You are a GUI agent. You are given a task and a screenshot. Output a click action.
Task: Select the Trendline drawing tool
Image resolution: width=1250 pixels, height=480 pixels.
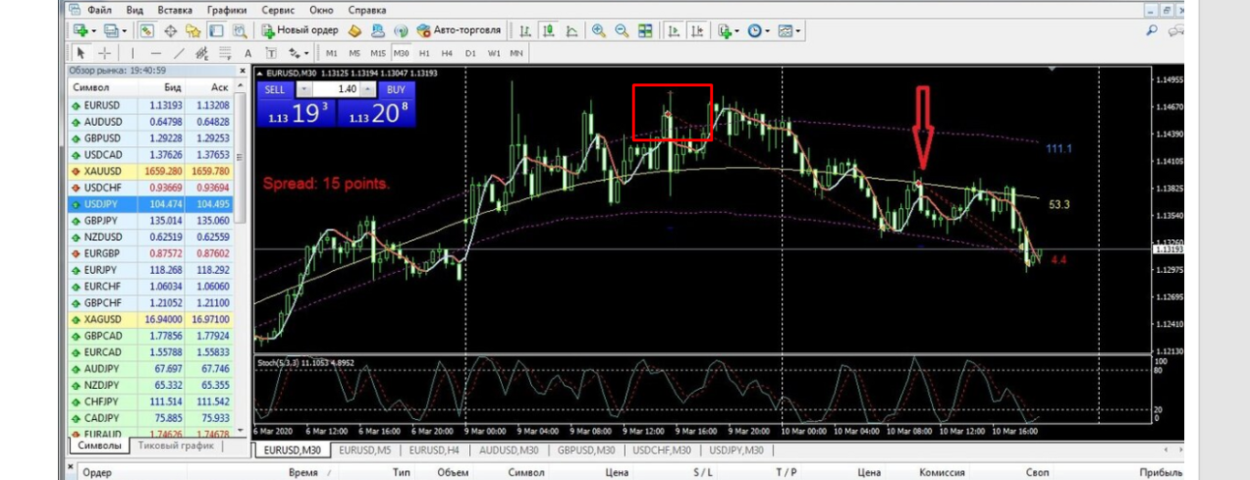click(179, 53)
